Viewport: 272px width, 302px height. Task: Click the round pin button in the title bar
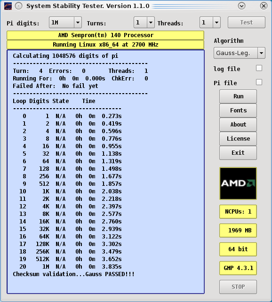coord(19,6)
